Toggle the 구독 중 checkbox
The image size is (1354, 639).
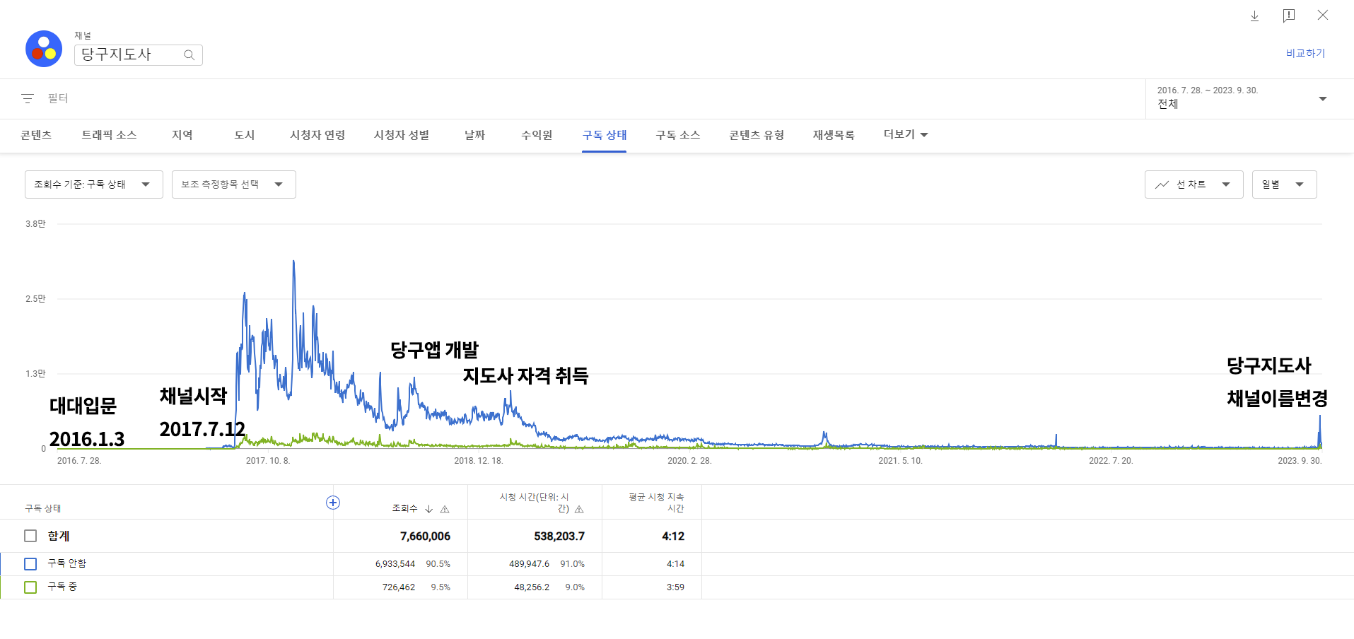coord(30,587)
